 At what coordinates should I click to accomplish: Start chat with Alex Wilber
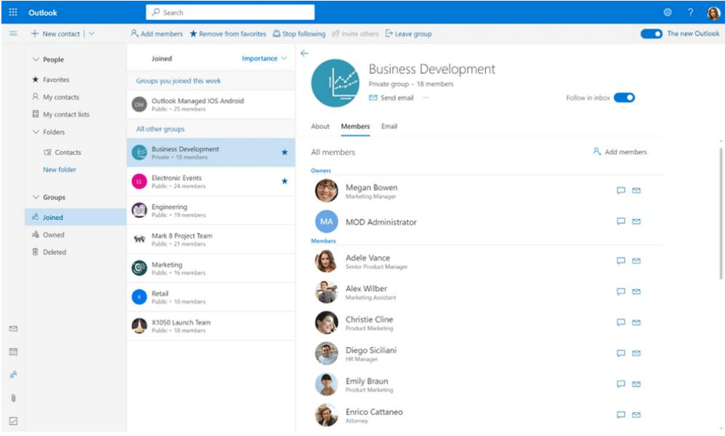pos(621,292)
